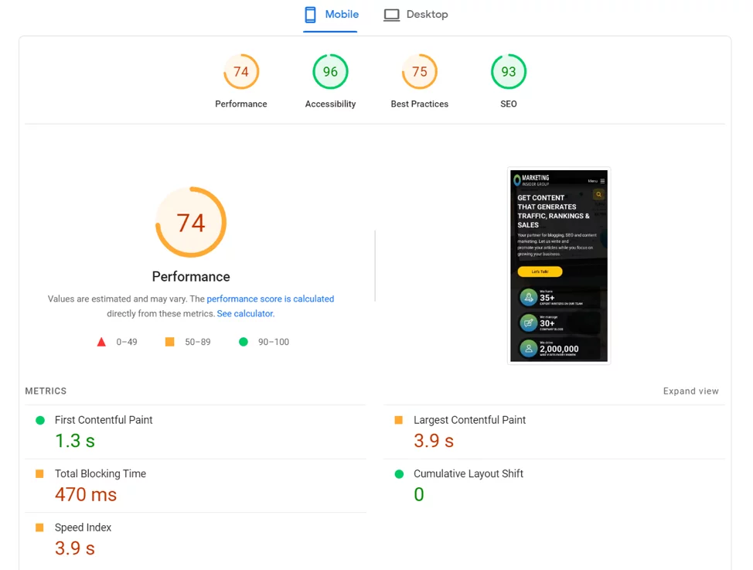
Task: Switch to the Desktop tab
Action: 415,15
